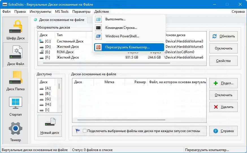Open the Стартап sidebar section
The height and width of the screenshot is (153, 247).
[16, 106]
